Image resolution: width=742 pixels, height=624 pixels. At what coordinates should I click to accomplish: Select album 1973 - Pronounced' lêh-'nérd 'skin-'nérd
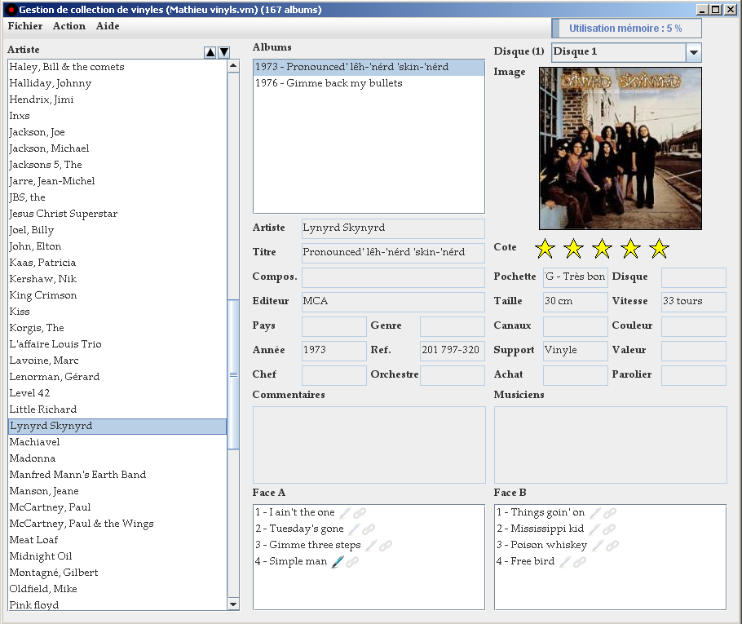coord(369,67)
